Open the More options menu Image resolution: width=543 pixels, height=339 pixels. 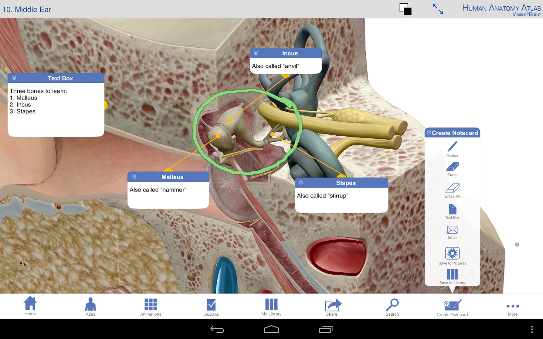(x=513, y=309)
